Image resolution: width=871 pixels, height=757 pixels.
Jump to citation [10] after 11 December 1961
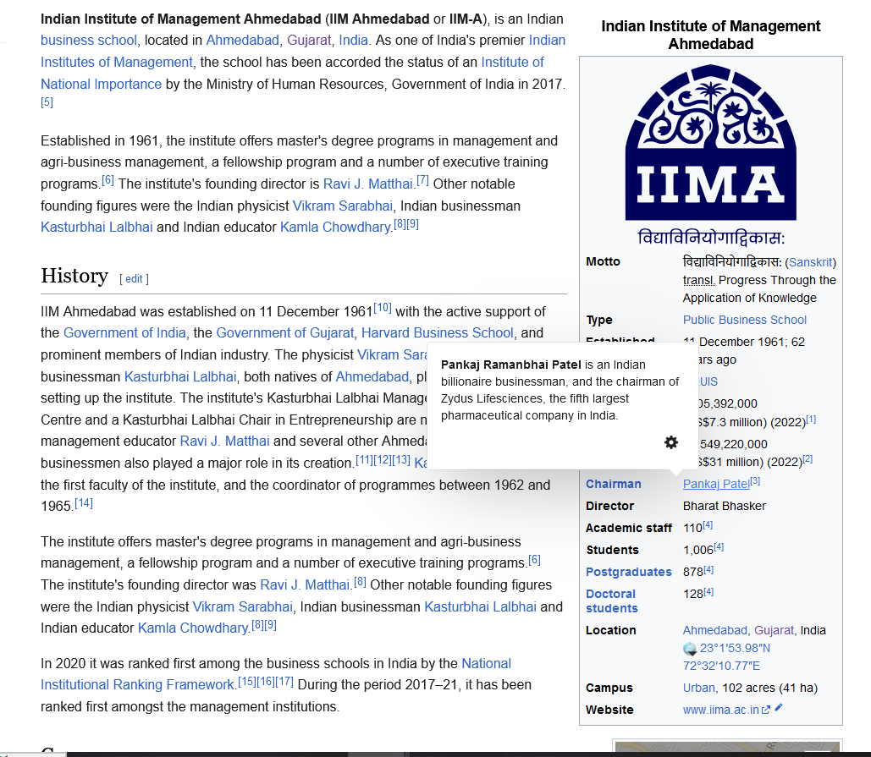coord(383,308)
